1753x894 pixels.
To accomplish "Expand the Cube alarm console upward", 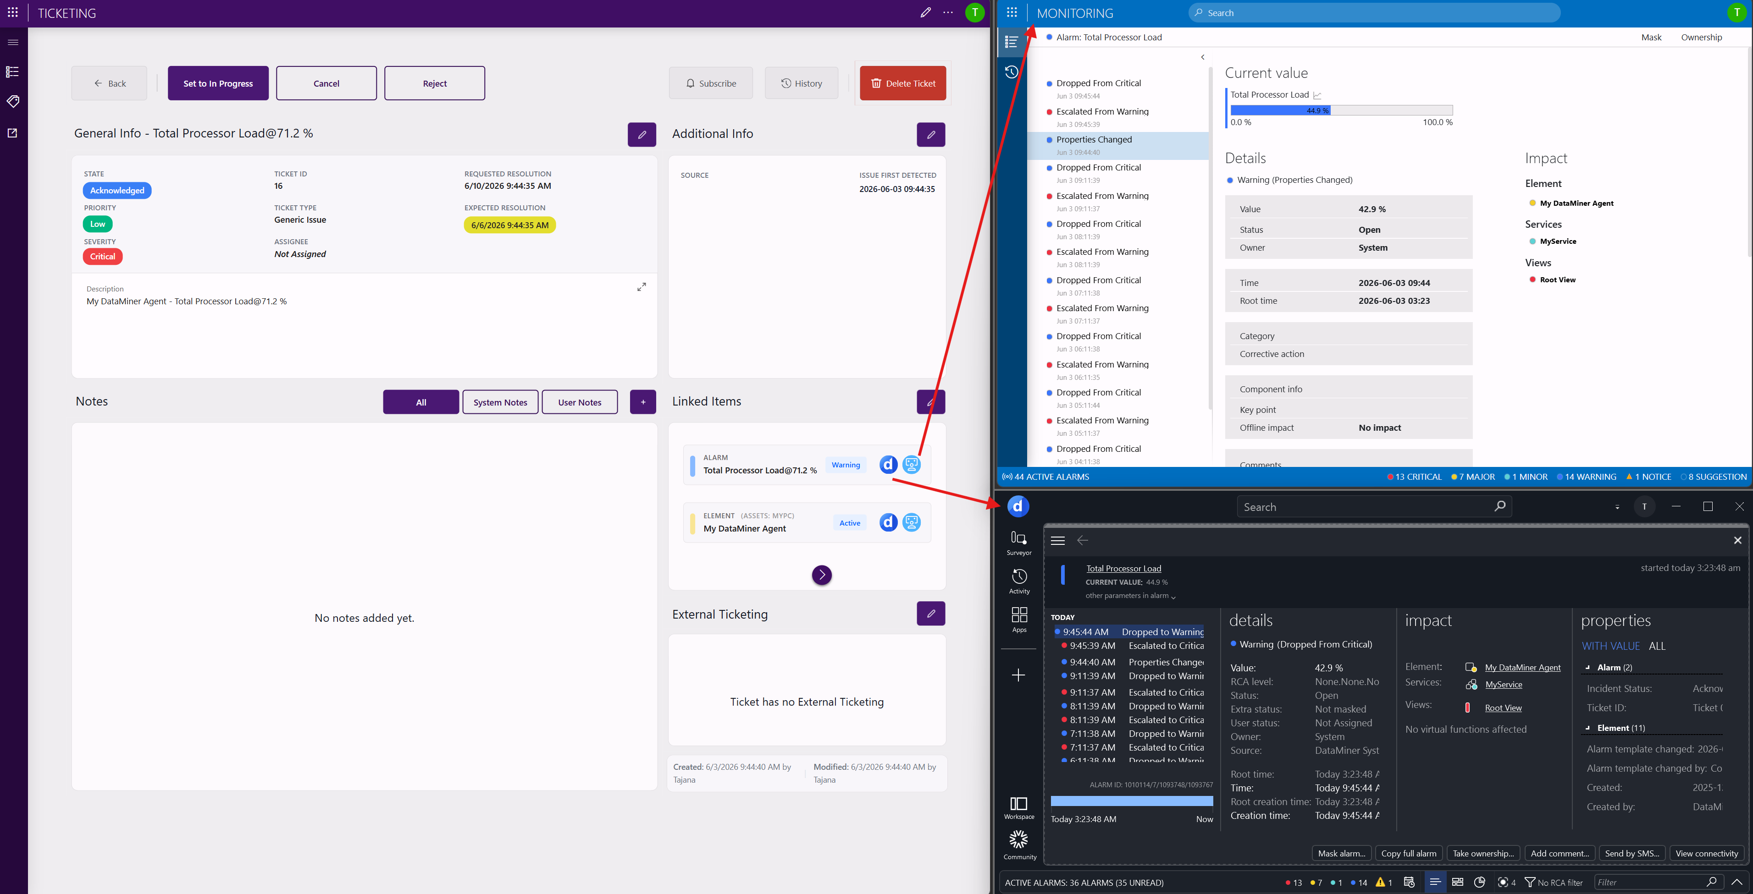I will 1737,882.
